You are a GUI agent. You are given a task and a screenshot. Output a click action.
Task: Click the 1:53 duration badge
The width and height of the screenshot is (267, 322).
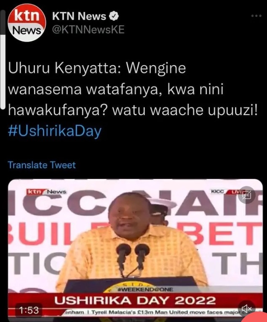(x=29, y=310)
